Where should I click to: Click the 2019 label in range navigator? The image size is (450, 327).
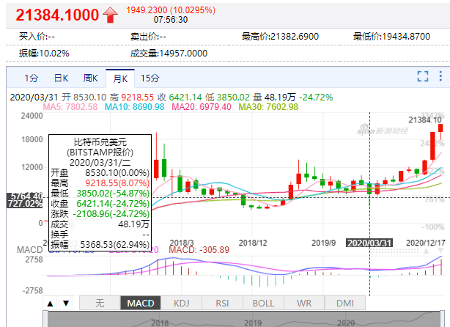(253, 323)
